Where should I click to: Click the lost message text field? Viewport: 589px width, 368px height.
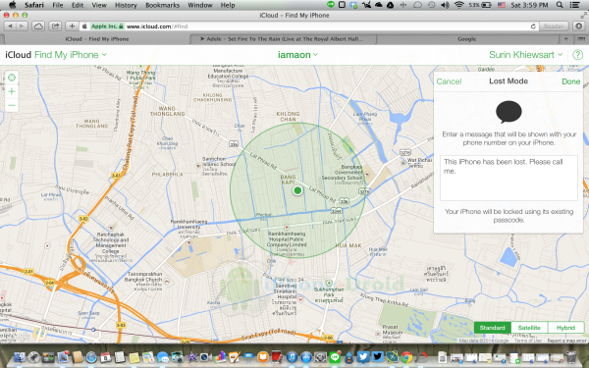509,178
